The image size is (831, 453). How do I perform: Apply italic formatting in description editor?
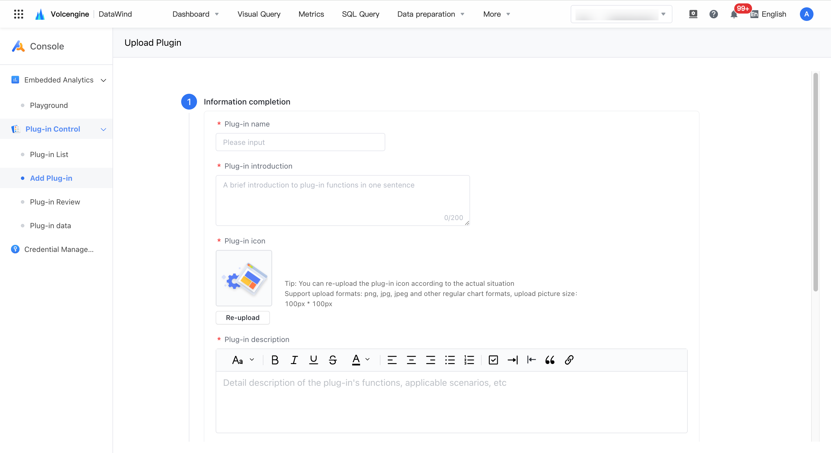pos(294,360)
